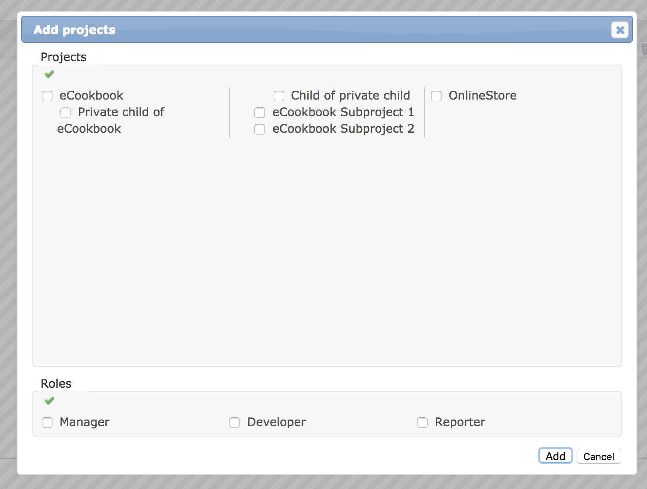
Task: Click the check-all icon under Projects
Action: pyautogui.click(x=49, y=74)
